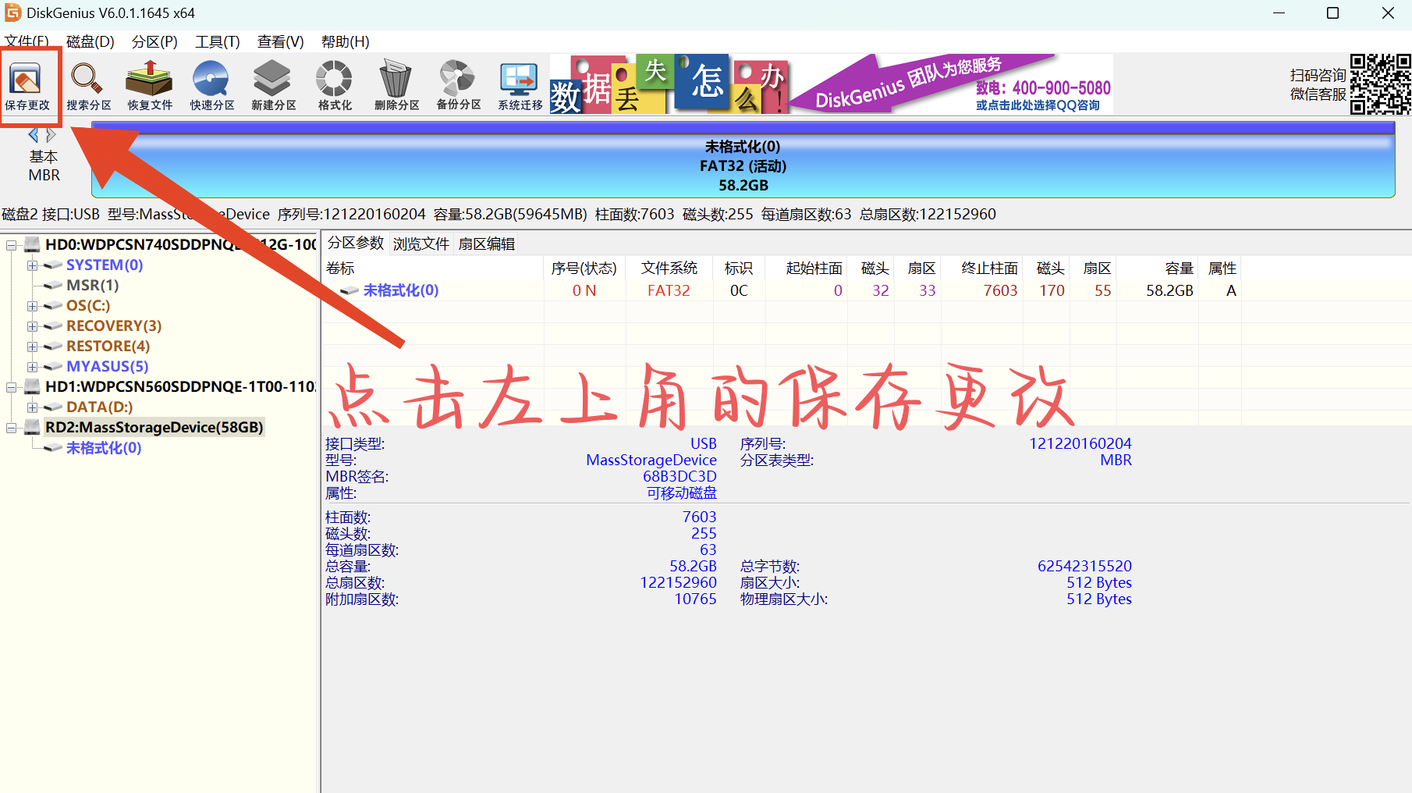
Task: Click the HD0 hard disk icon in tree
Action: (x=32, y=244)
